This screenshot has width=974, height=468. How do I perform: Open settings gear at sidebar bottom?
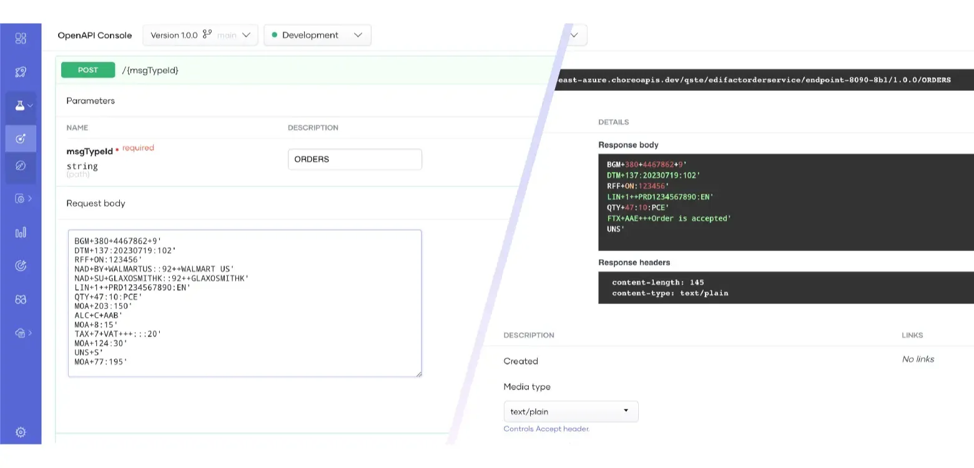click(21, 432)
